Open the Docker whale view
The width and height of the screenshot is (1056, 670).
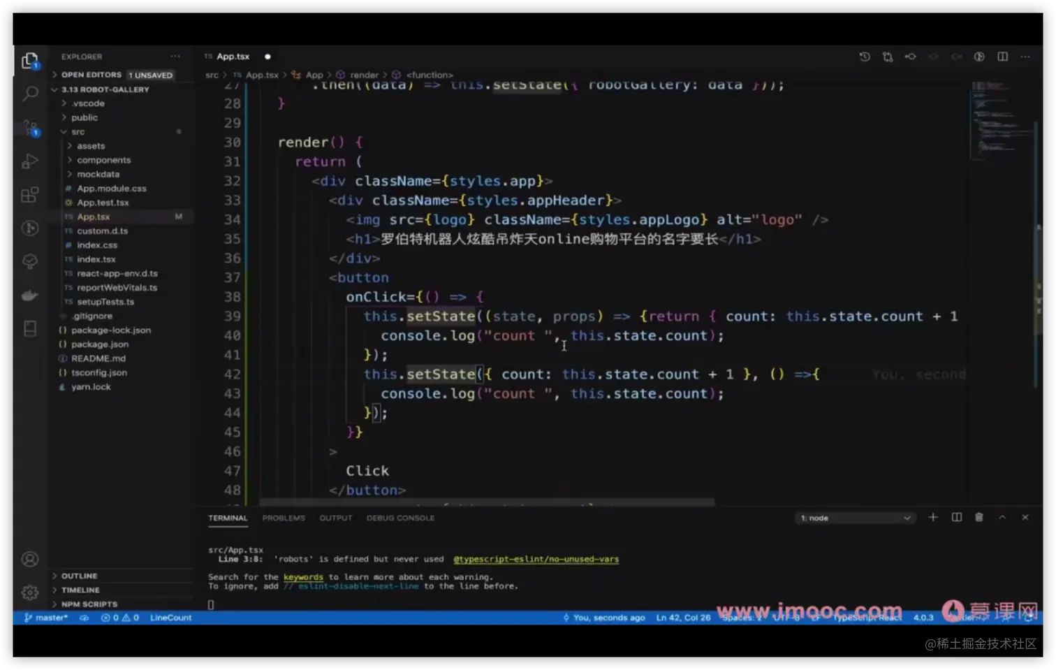(x=30, y=296)
